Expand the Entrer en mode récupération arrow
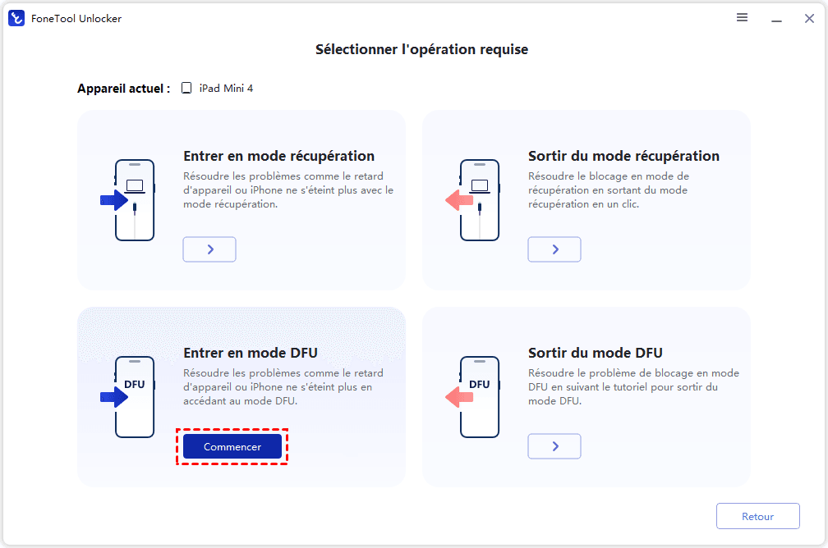The width and height of the screenshot is (828, 548). point(209,249)
